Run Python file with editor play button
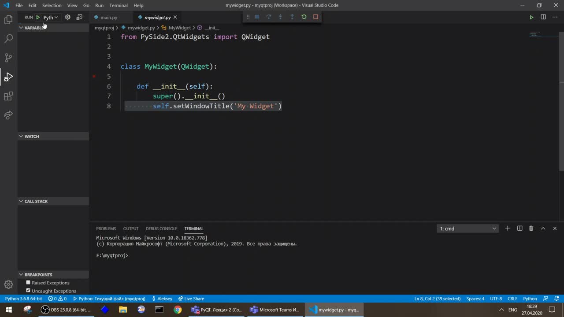564x317 pixels. [531, 17]
